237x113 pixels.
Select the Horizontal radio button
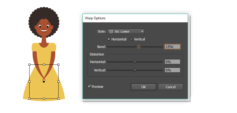click(109, 39)
